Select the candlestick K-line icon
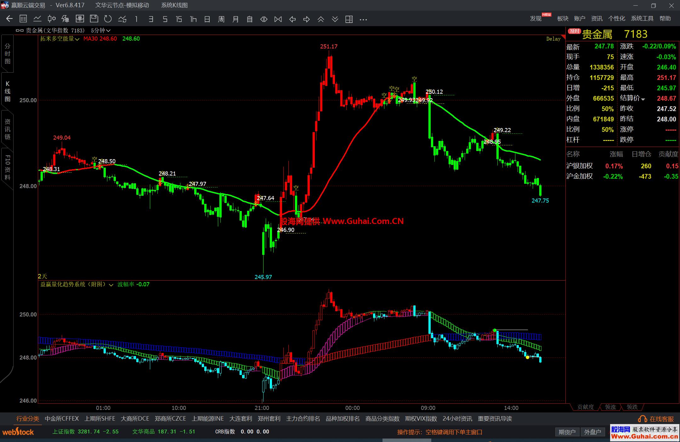680x442 pixels. pyautogui.click(x=52, y=19)
